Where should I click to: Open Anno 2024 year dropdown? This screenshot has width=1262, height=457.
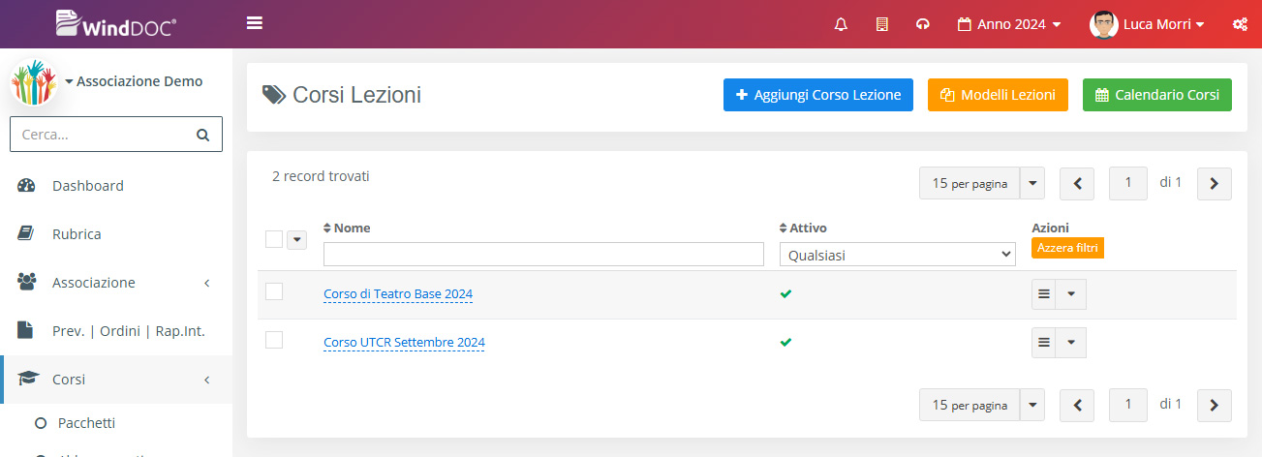[x=1008, y=24]
